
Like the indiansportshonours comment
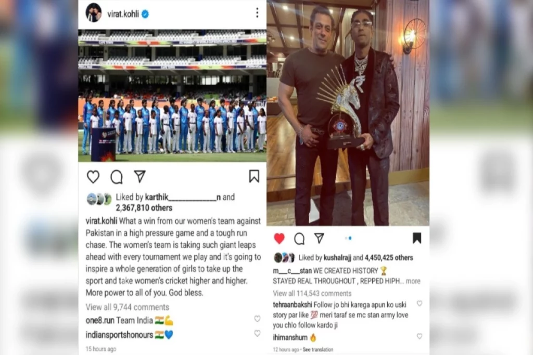pos(257,334)
